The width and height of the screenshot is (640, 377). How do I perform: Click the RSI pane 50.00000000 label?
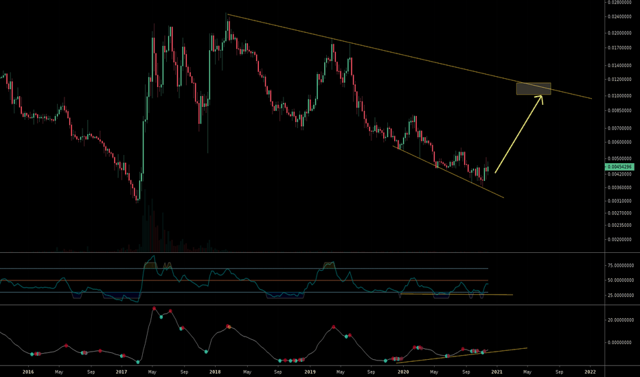[621, 280]
